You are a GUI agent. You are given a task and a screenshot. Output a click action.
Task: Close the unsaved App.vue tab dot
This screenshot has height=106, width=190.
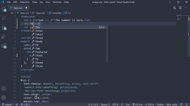[26, 8]
